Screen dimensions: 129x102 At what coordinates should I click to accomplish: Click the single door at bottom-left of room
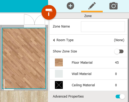9,84
